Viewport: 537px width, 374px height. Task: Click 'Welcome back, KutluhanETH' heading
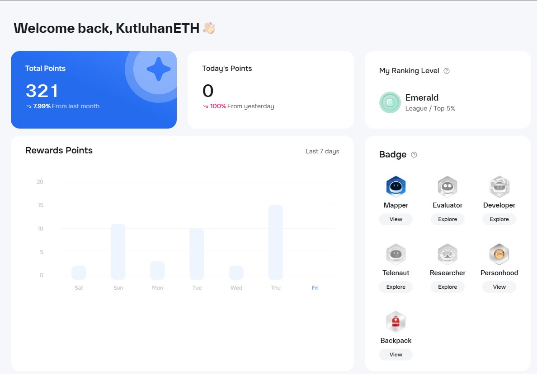click(x=107, y=28)
